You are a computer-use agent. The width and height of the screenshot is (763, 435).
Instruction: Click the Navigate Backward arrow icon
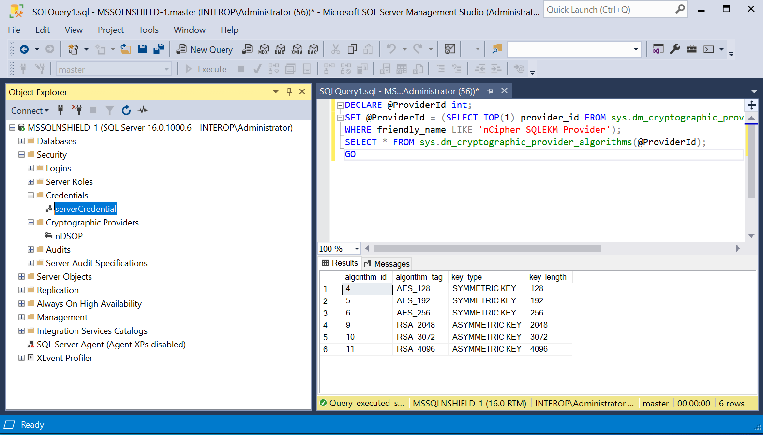coord(24,49)
